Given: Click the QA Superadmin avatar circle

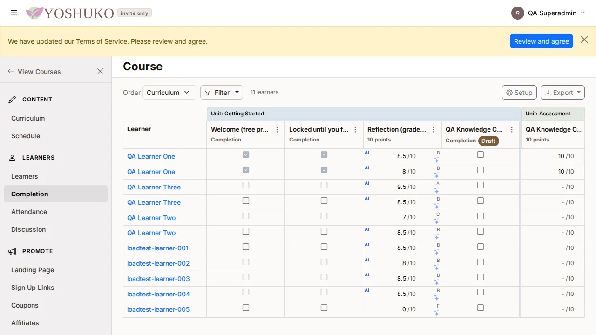Looking at the screenshot, I should click(518, 13).
